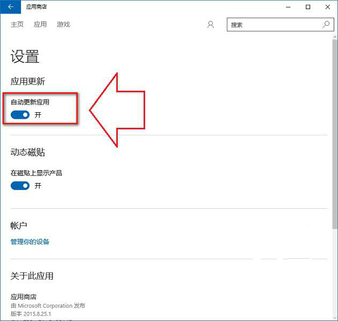Minimize the 应用商店 window

(284, 7)
